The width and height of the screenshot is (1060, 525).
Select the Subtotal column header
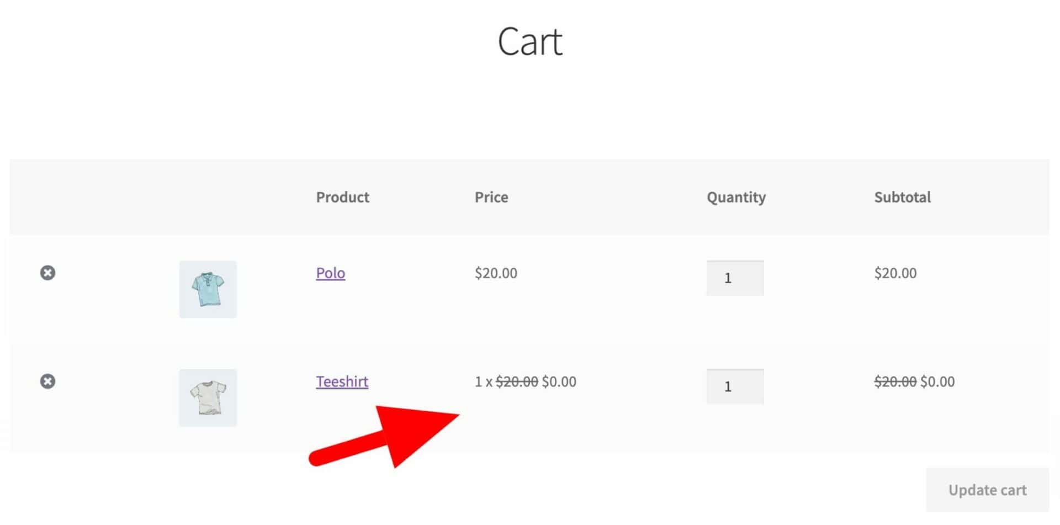click(x=903, y=197)
